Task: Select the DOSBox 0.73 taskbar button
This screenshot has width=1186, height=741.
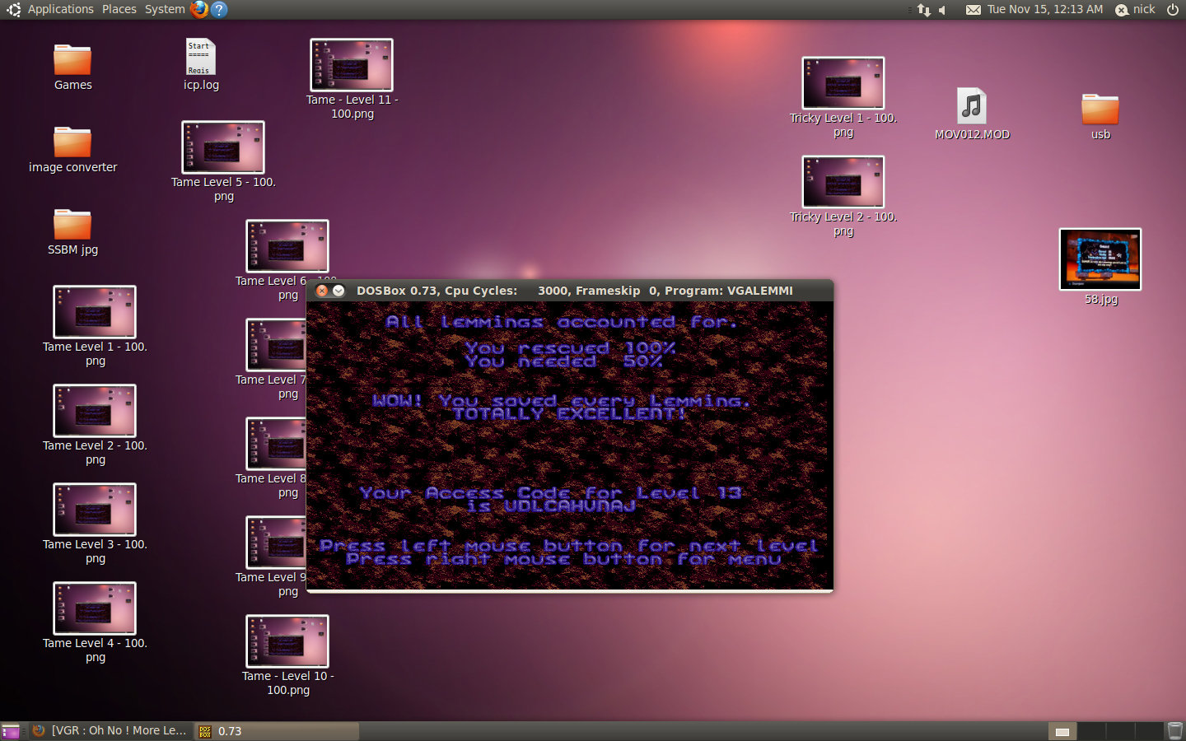Action: pyautogui.click(x=276, y=730)
